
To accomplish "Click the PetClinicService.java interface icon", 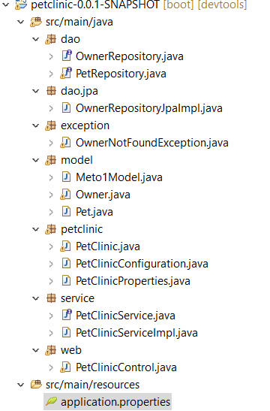I will pyautogui.click(x=67, y=315).
